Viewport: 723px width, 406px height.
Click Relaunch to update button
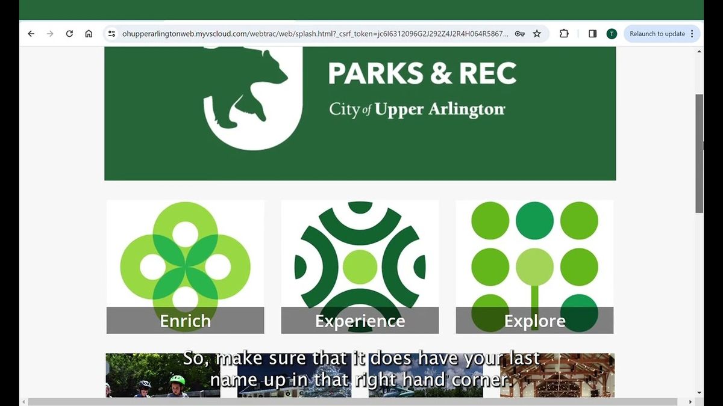click(657, 34)
